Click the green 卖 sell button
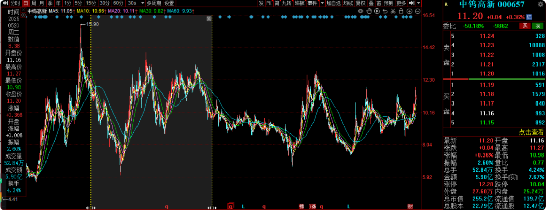Image resolution: width=546 pixels, height=210 pixels. 538,26
